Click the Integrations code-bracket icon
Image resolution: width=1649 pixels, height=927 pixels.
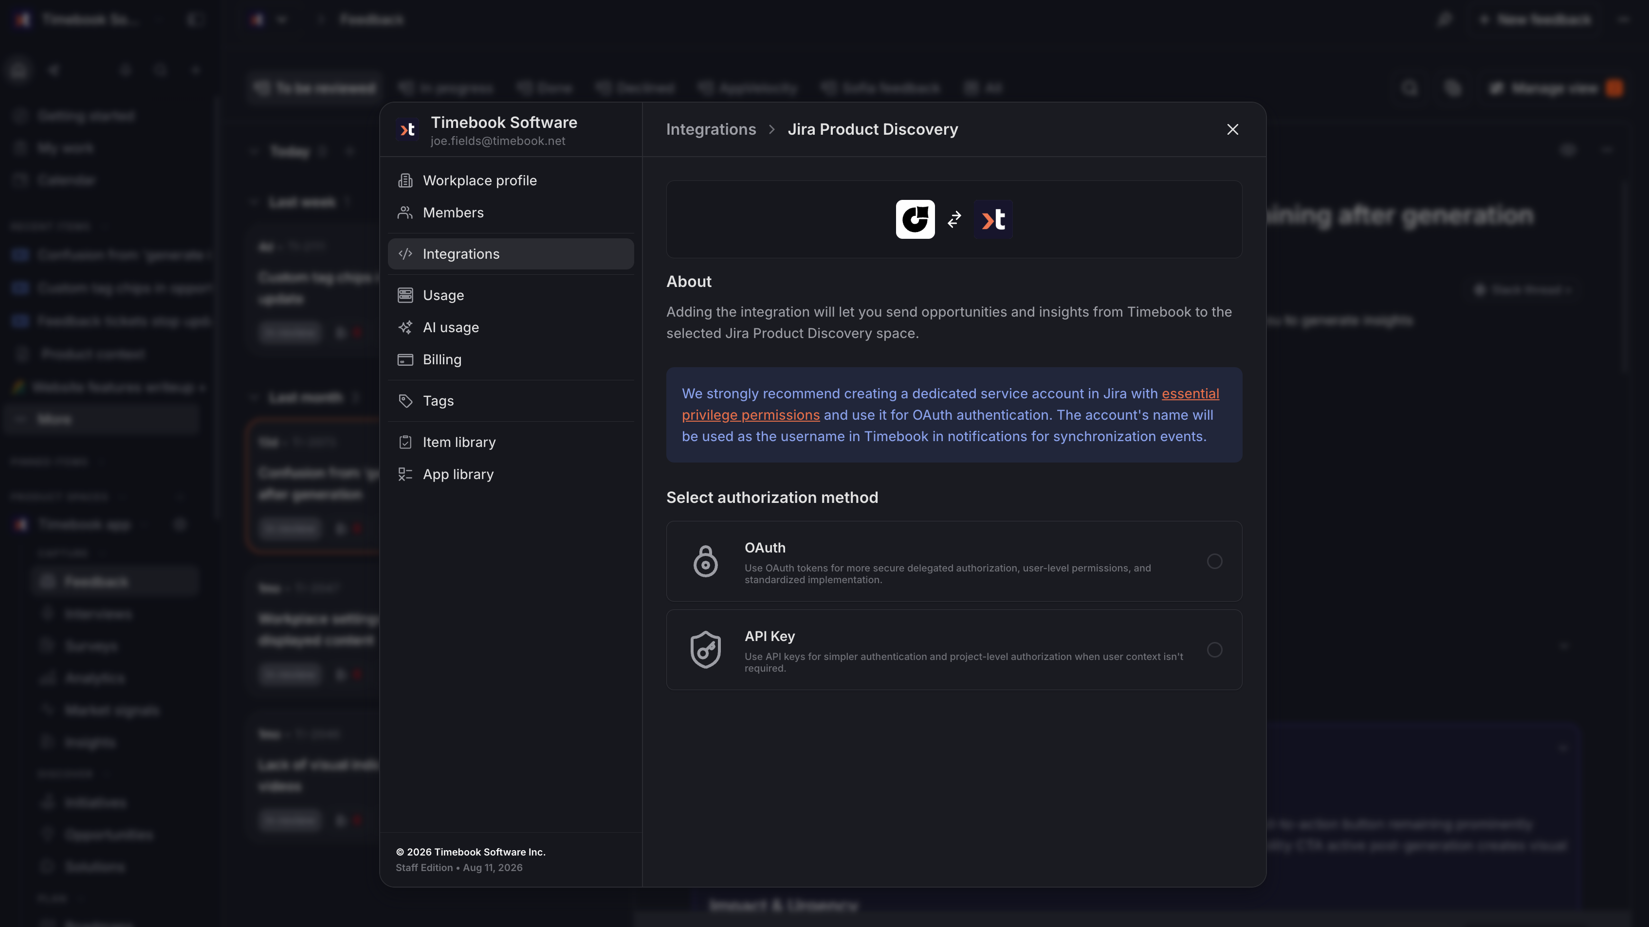point(405,254)
